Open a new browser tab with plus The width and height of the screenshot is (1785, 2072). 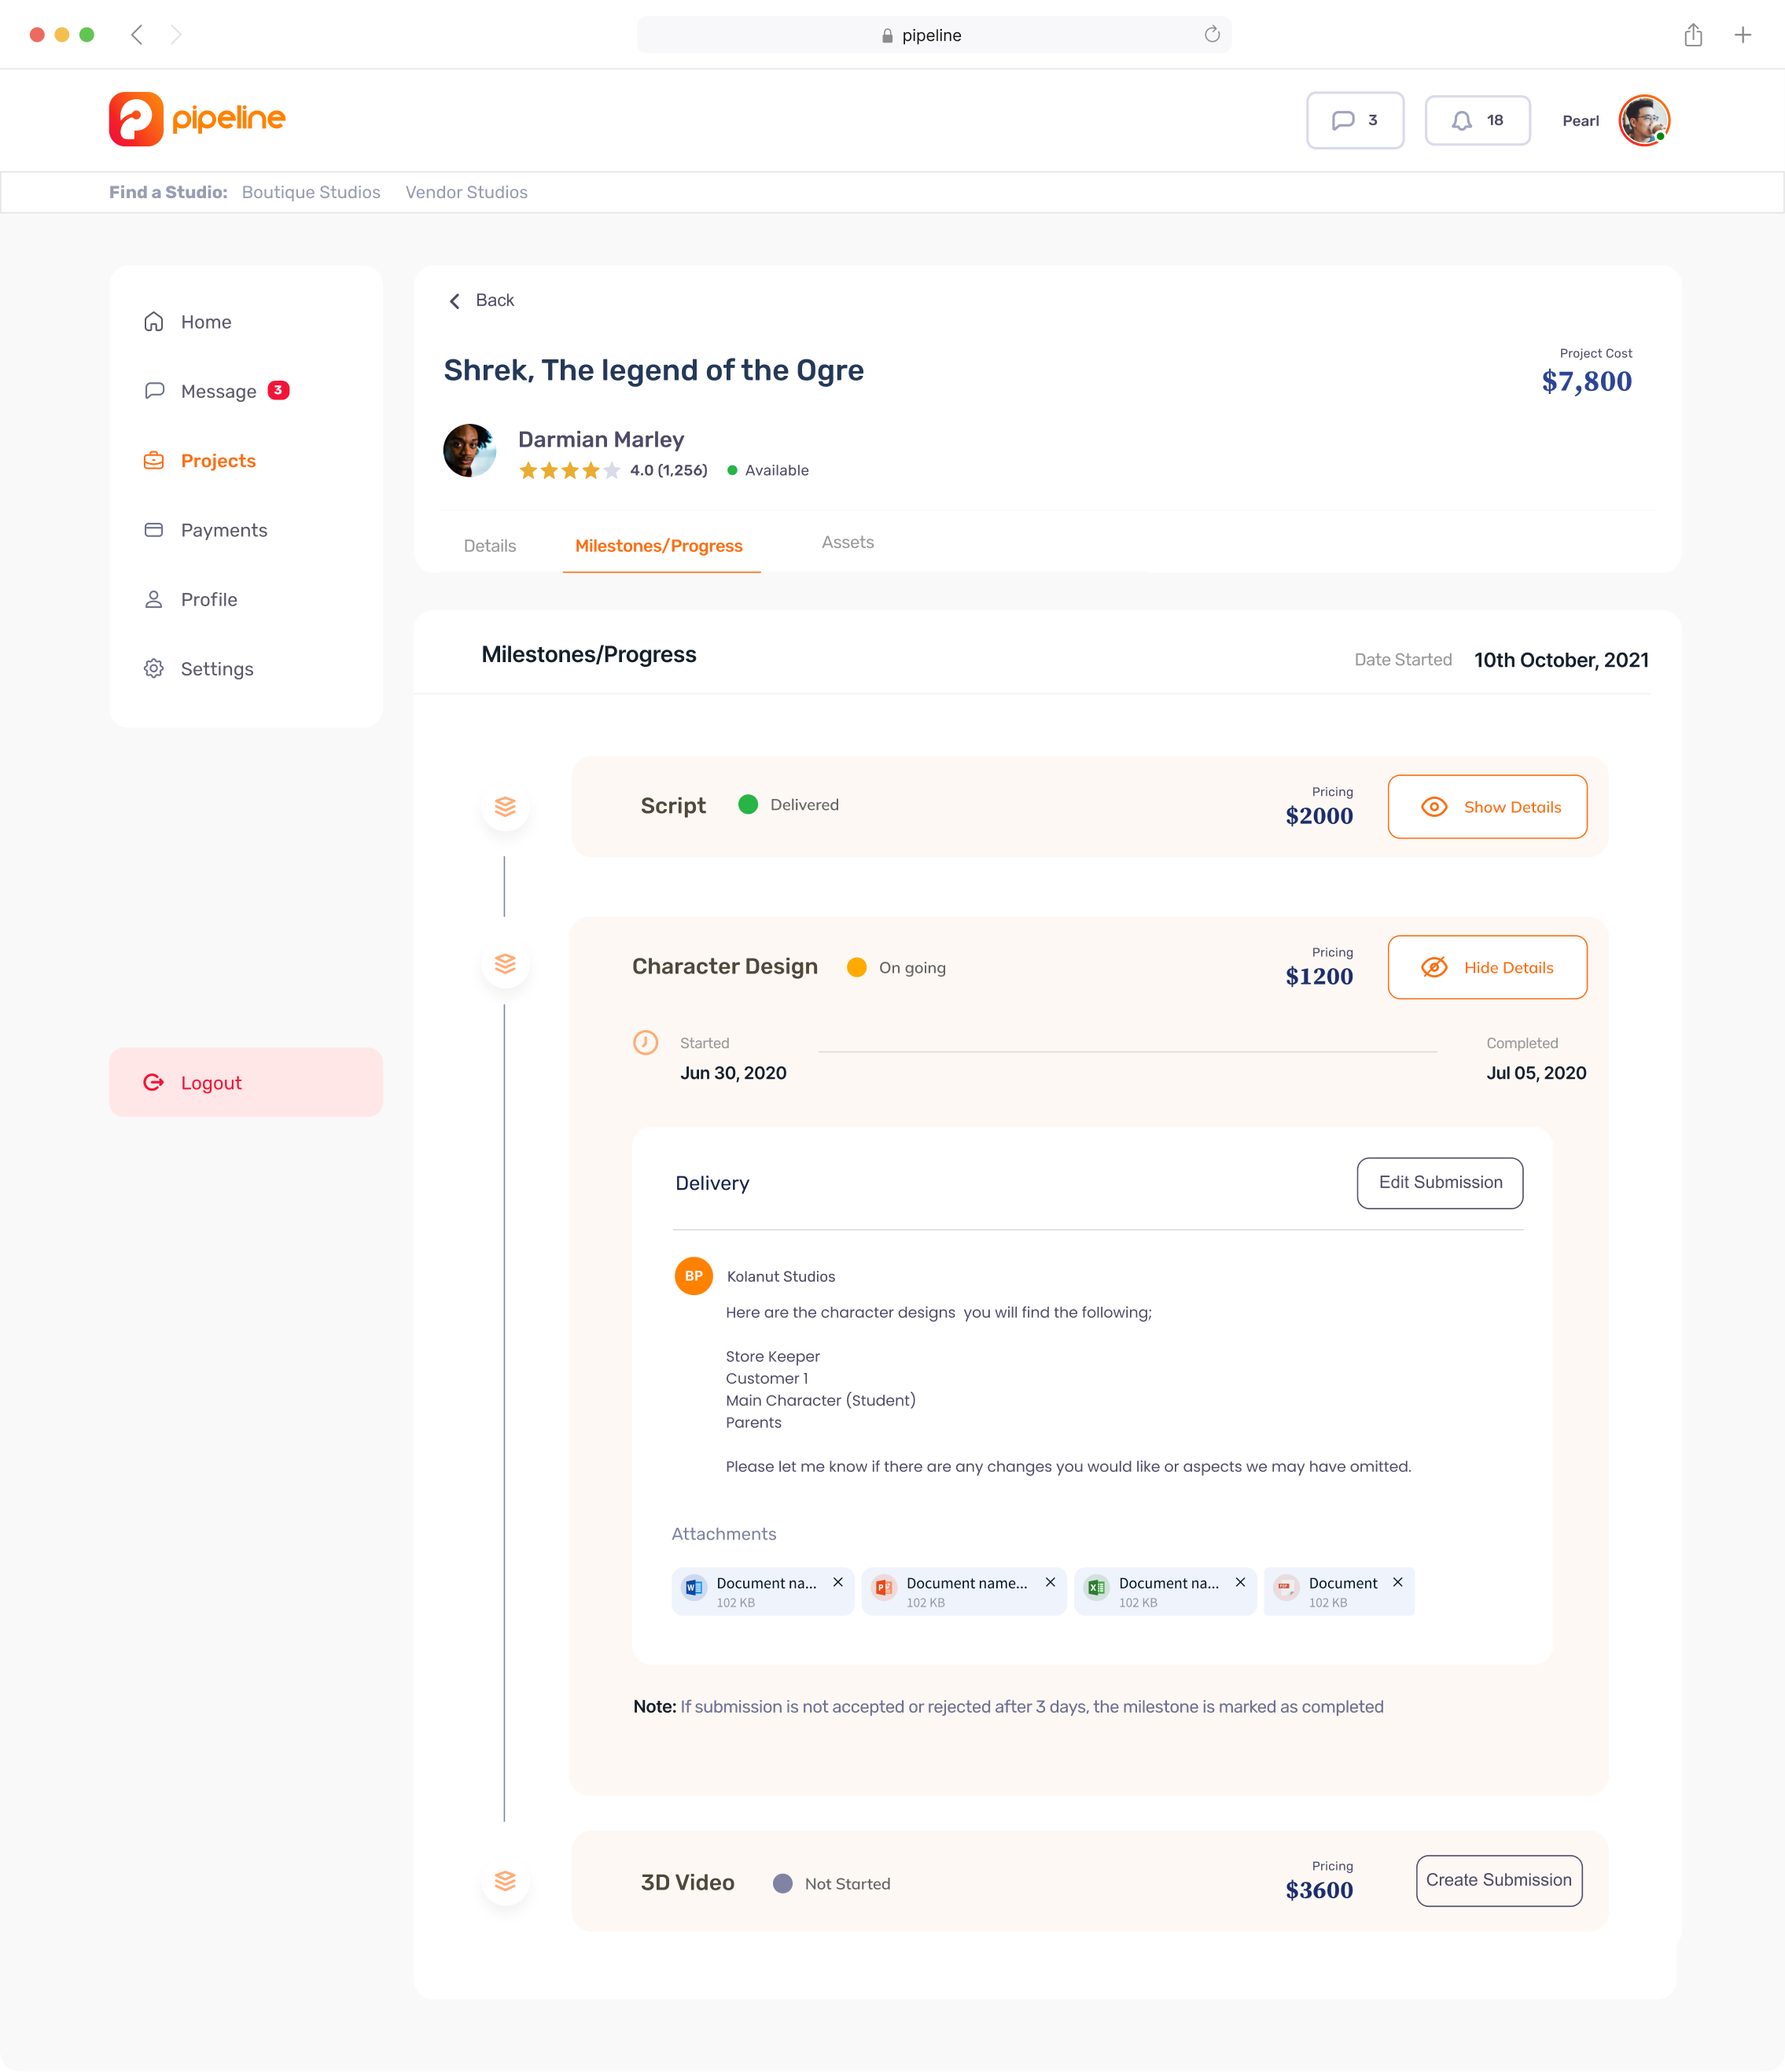coord(1743,35)
